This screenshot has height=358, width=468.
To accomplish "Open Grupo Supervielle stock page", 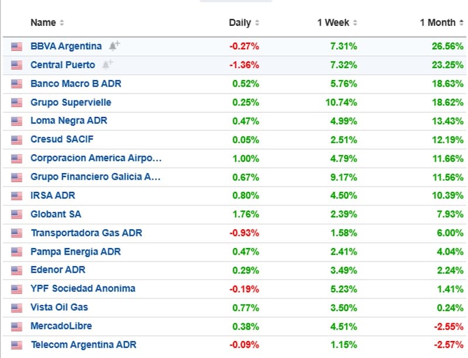I will tap(70, 102).
